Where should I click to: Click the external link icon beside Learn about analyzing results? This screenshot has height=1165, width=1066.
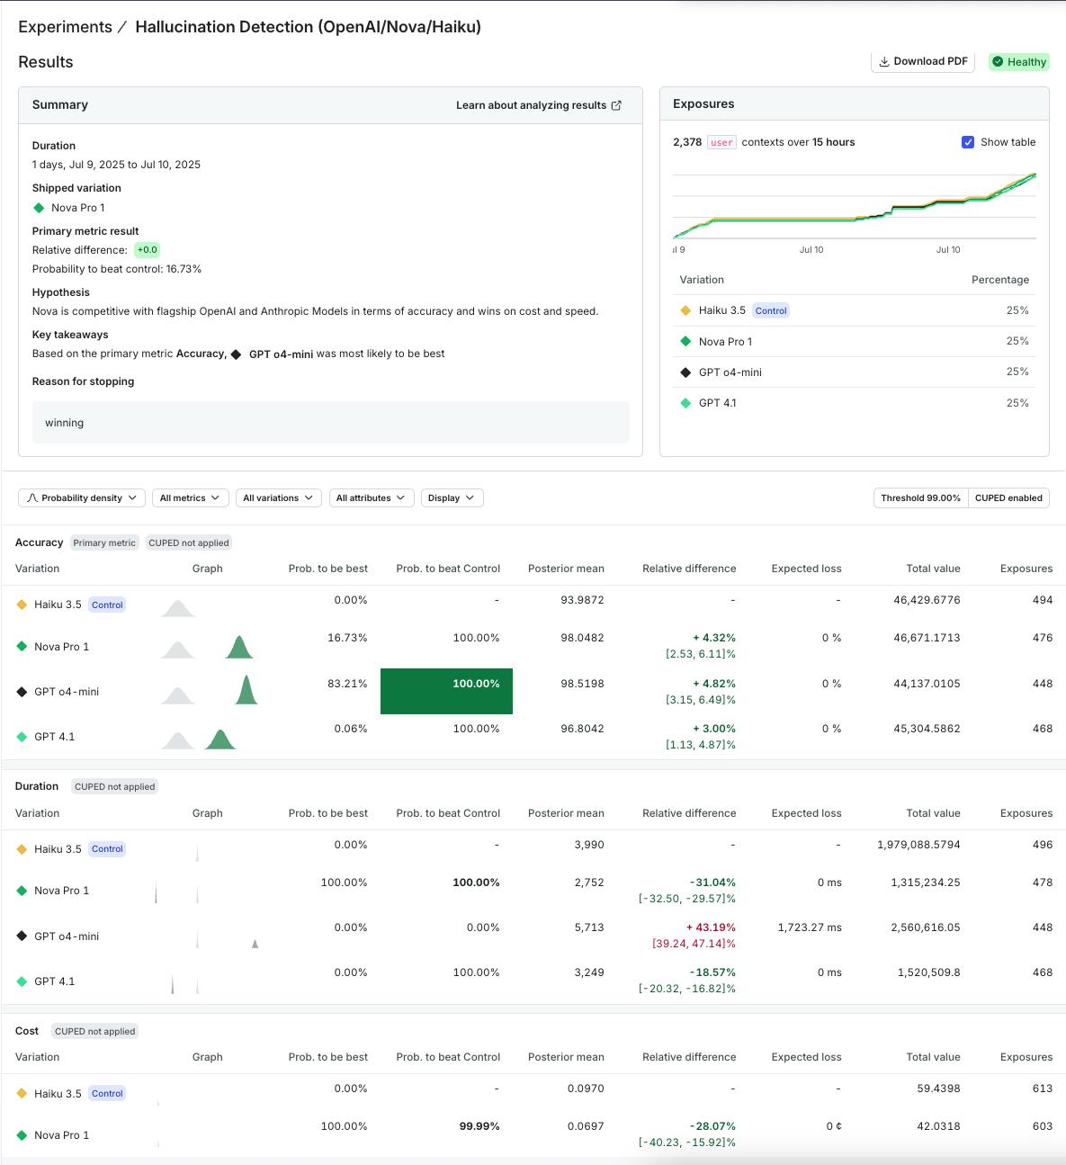[x=616, y=105]
